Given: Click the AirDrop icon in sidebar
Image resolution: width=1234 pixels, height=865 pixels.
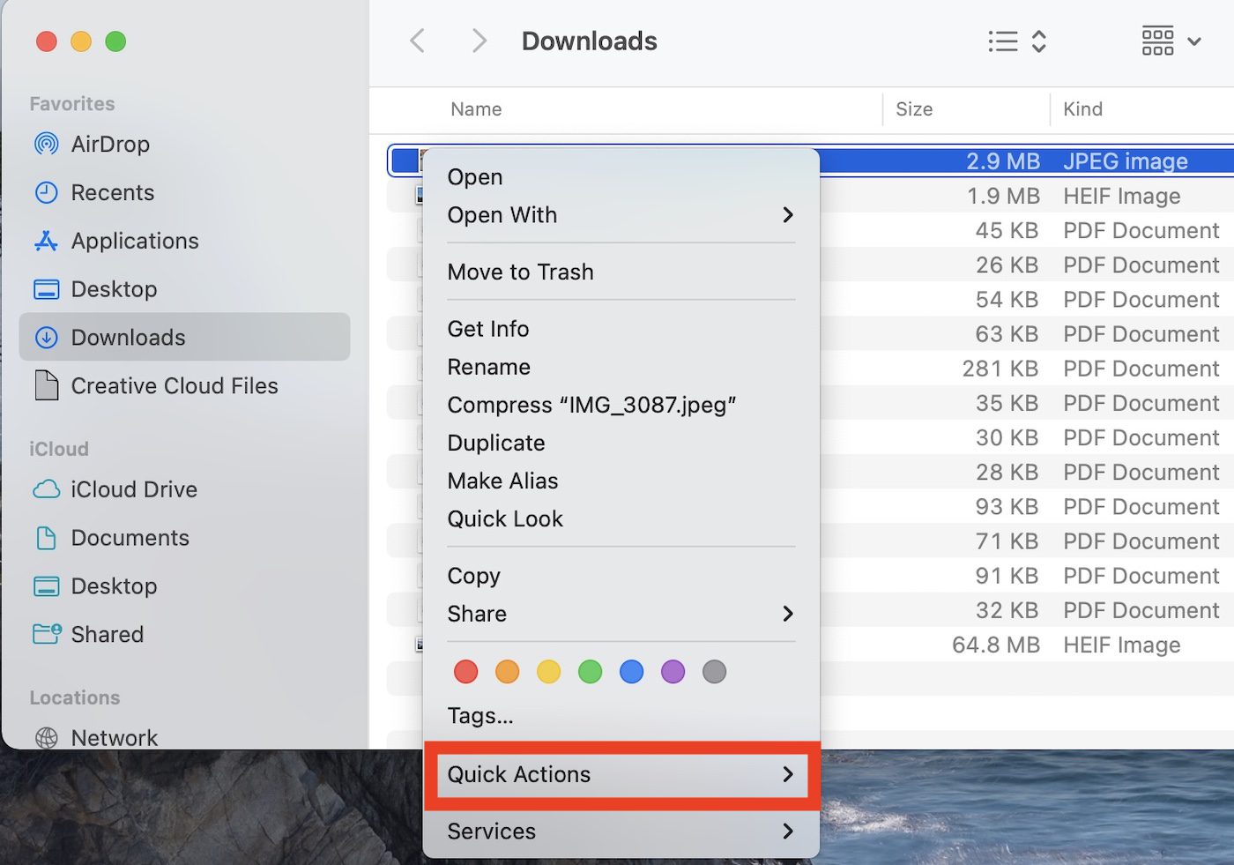Looking at the screenshot, I should point(46,144).
